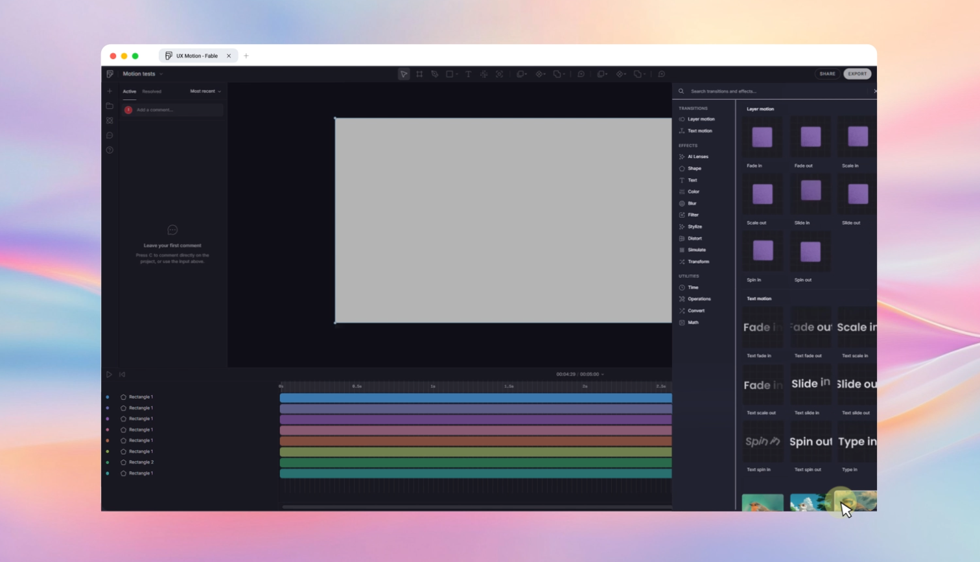980x562 pixels.
Task: Jump to timeline start
Action: point(122,375)
